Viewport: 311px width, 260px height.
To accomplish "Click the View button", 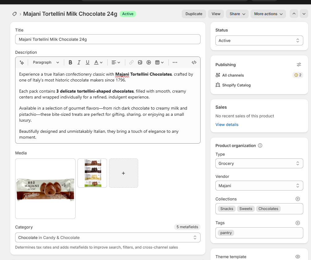I will pyautogui.click(x=216, y=14).
